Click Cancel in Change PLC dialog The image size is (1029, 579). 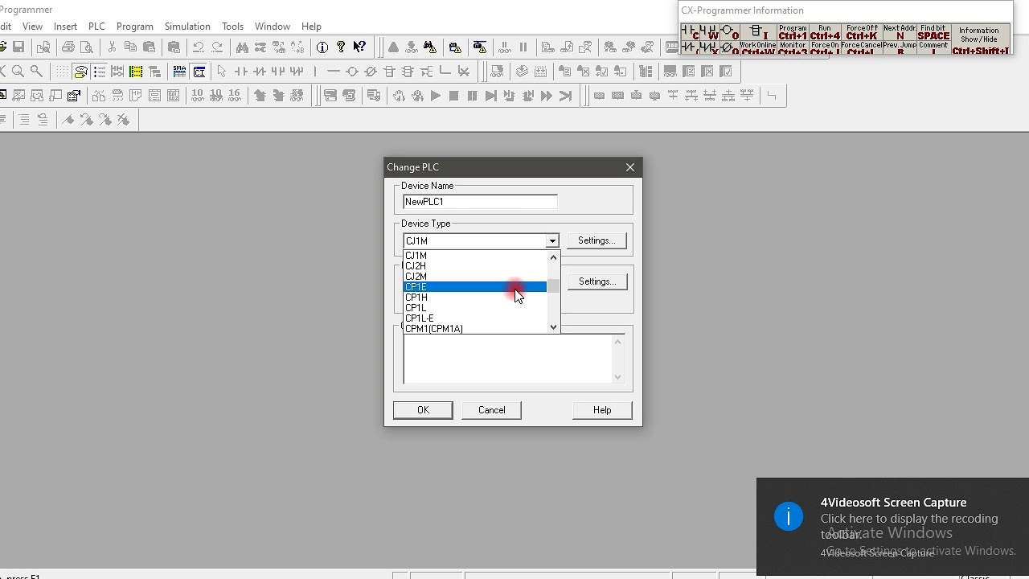tap(492, 410)
